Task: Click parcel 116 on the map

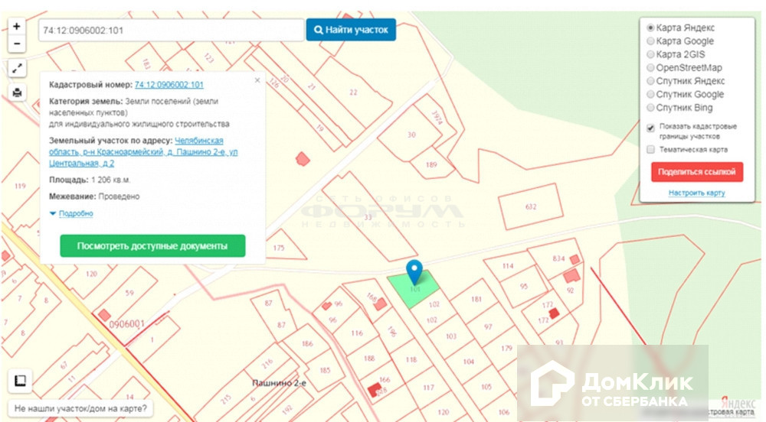Action: pos(357,333)
